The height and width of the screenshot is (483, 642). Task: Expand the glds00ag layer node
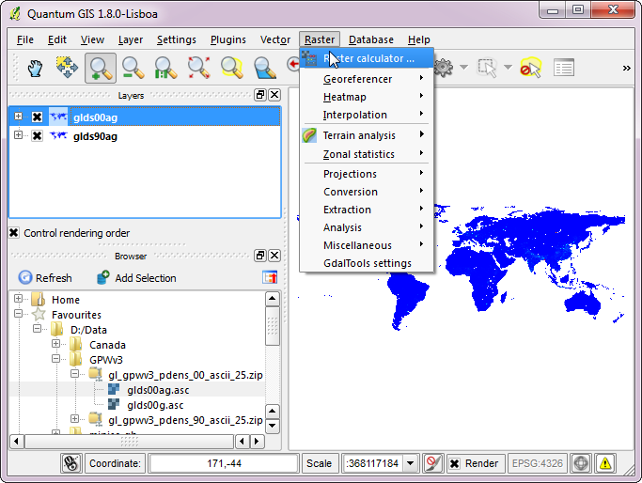[18, 117]
